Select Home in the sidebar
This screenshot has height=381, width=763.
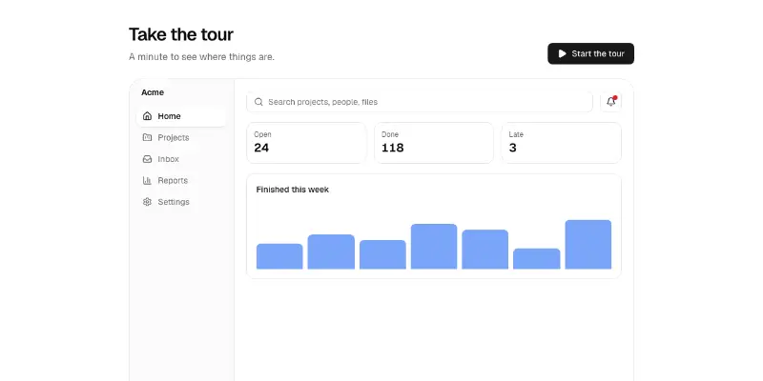[181, 116]
